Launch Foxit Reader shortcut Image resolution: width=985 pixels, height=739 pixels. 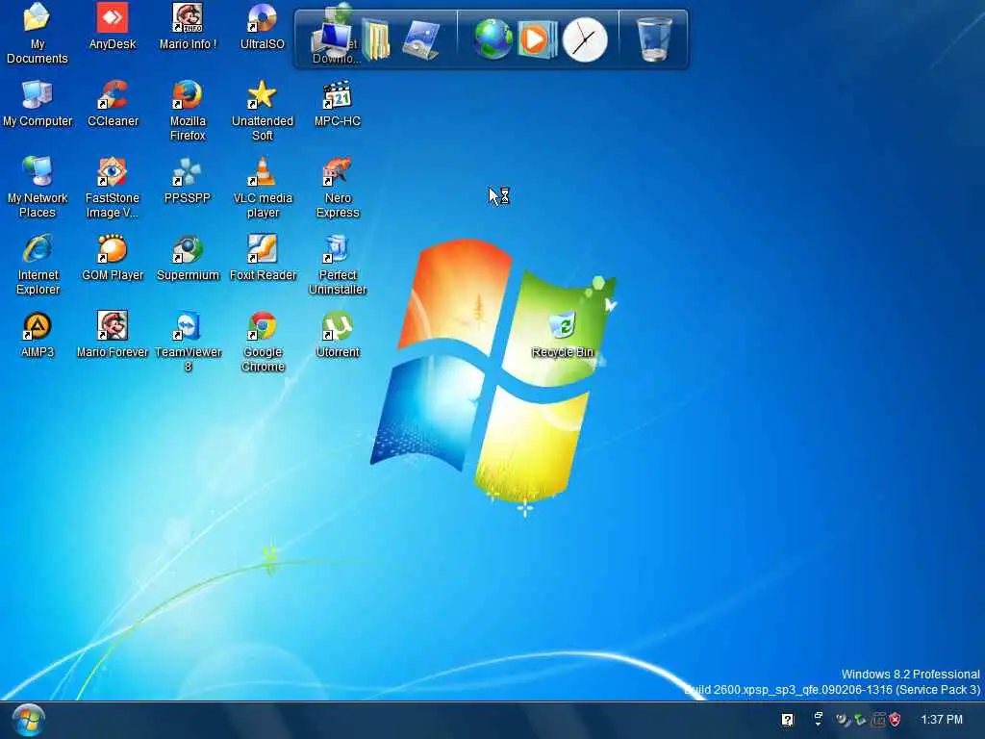coord(263,258)
